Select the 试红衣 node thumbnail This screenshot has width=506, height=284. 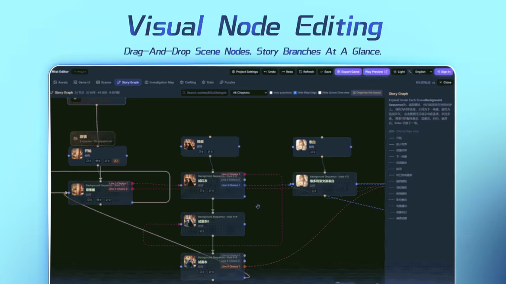[x=190, y=180]
